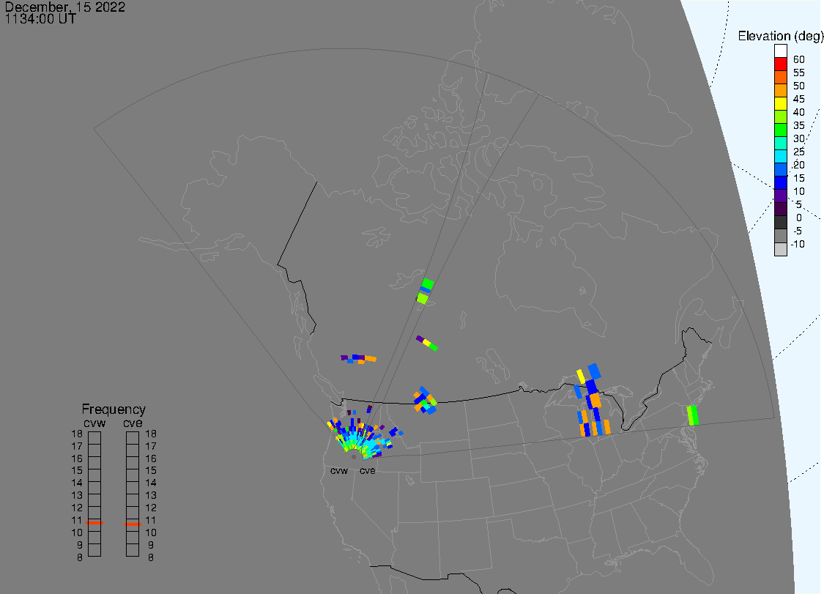Click the red frequency marker on the cvw bar

point(94,522)
